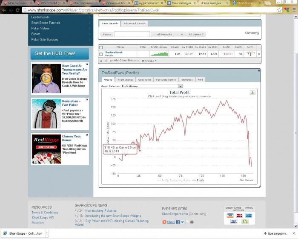The image size is (298, 239).
Task: Click the colorful extension icon in toolbar
Action: point(287,10)
